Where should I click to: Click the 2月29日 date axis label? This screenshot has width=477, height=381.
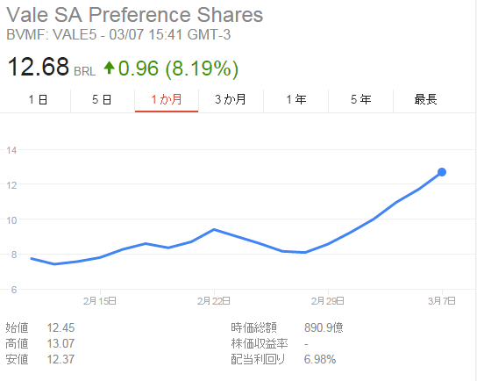(x=328, y=301)
